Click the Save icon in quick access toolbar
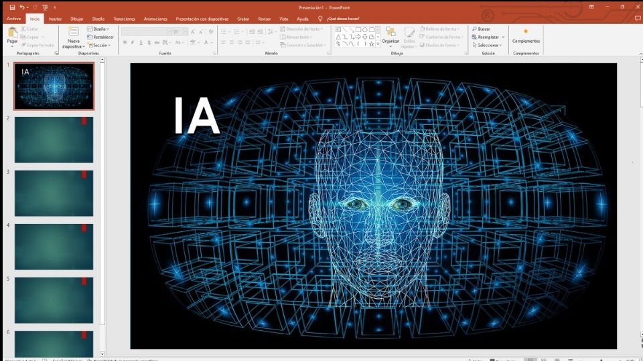Screen dimensions: 643x361 tap(12, 7)
